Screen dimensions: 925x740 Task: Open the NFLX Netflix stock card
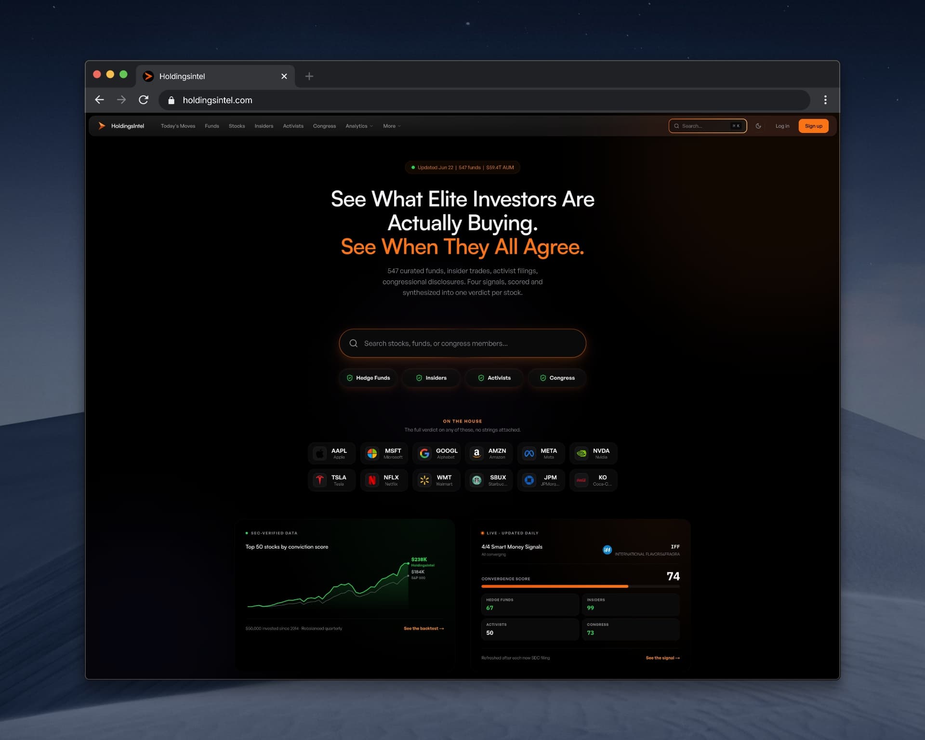coord(384,480)
